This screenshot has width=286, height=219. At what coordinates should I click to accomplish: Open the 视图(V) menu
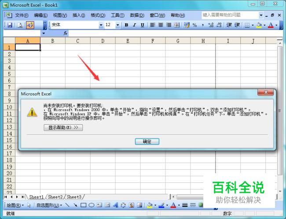point(60,15)
